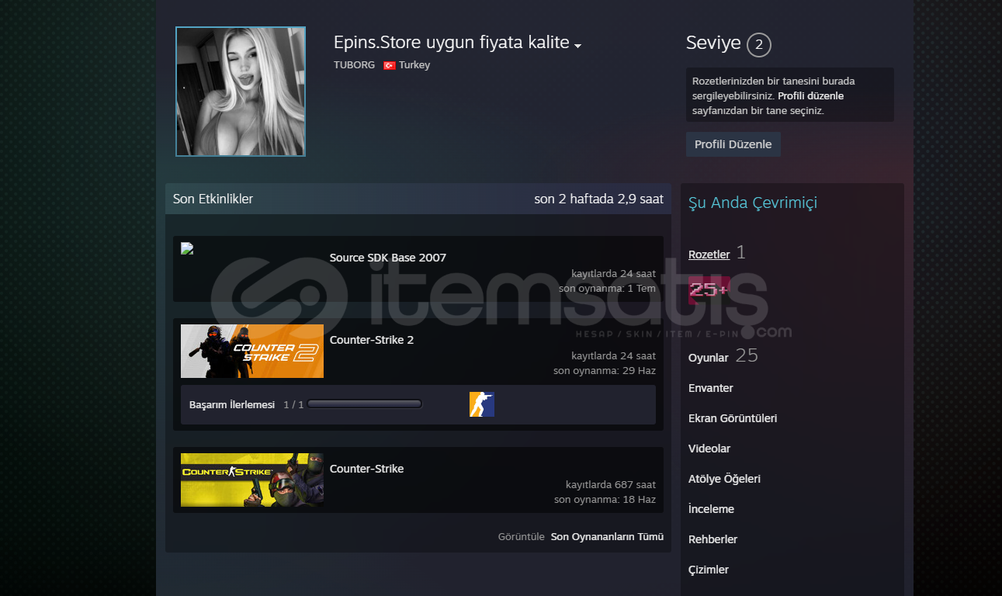Follow the bold 'Profili düzenle' link
The height and width of the screenshot is (596, 1002).
(x=810, y=96)
